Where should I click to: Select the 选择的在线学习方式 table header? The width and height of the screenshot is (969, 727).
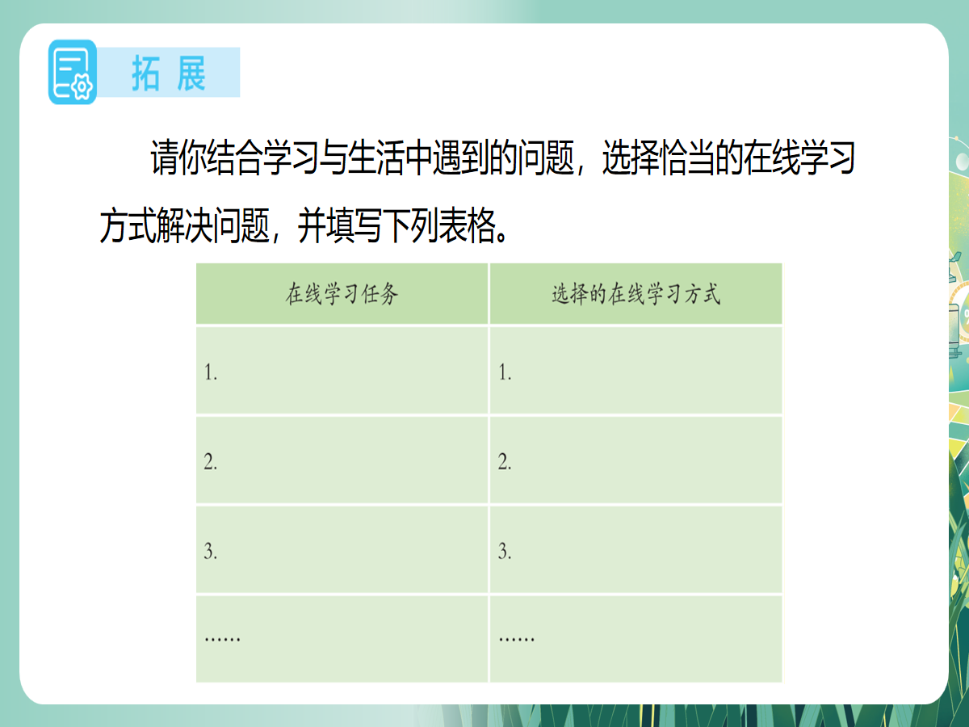pos(636,294)
